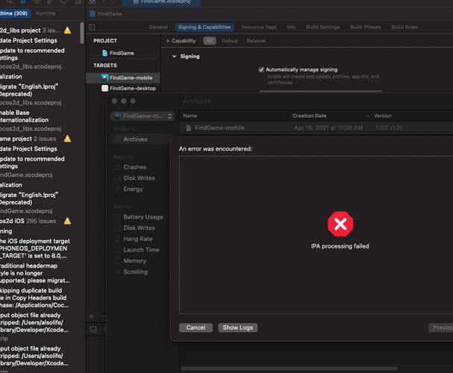Open Hang Rate metrics
This screenshot has height=373, width=453.
138,239
